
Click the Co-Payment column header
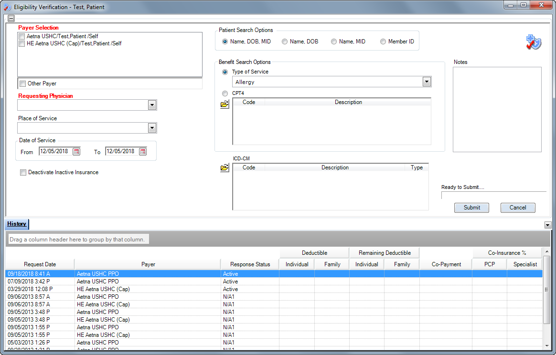[446, 264]
